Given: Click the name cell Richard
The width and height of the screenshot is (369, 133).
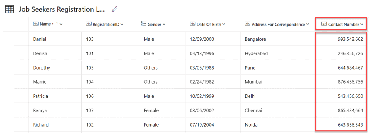Looking at the screenshot, I should pos(41,124).
